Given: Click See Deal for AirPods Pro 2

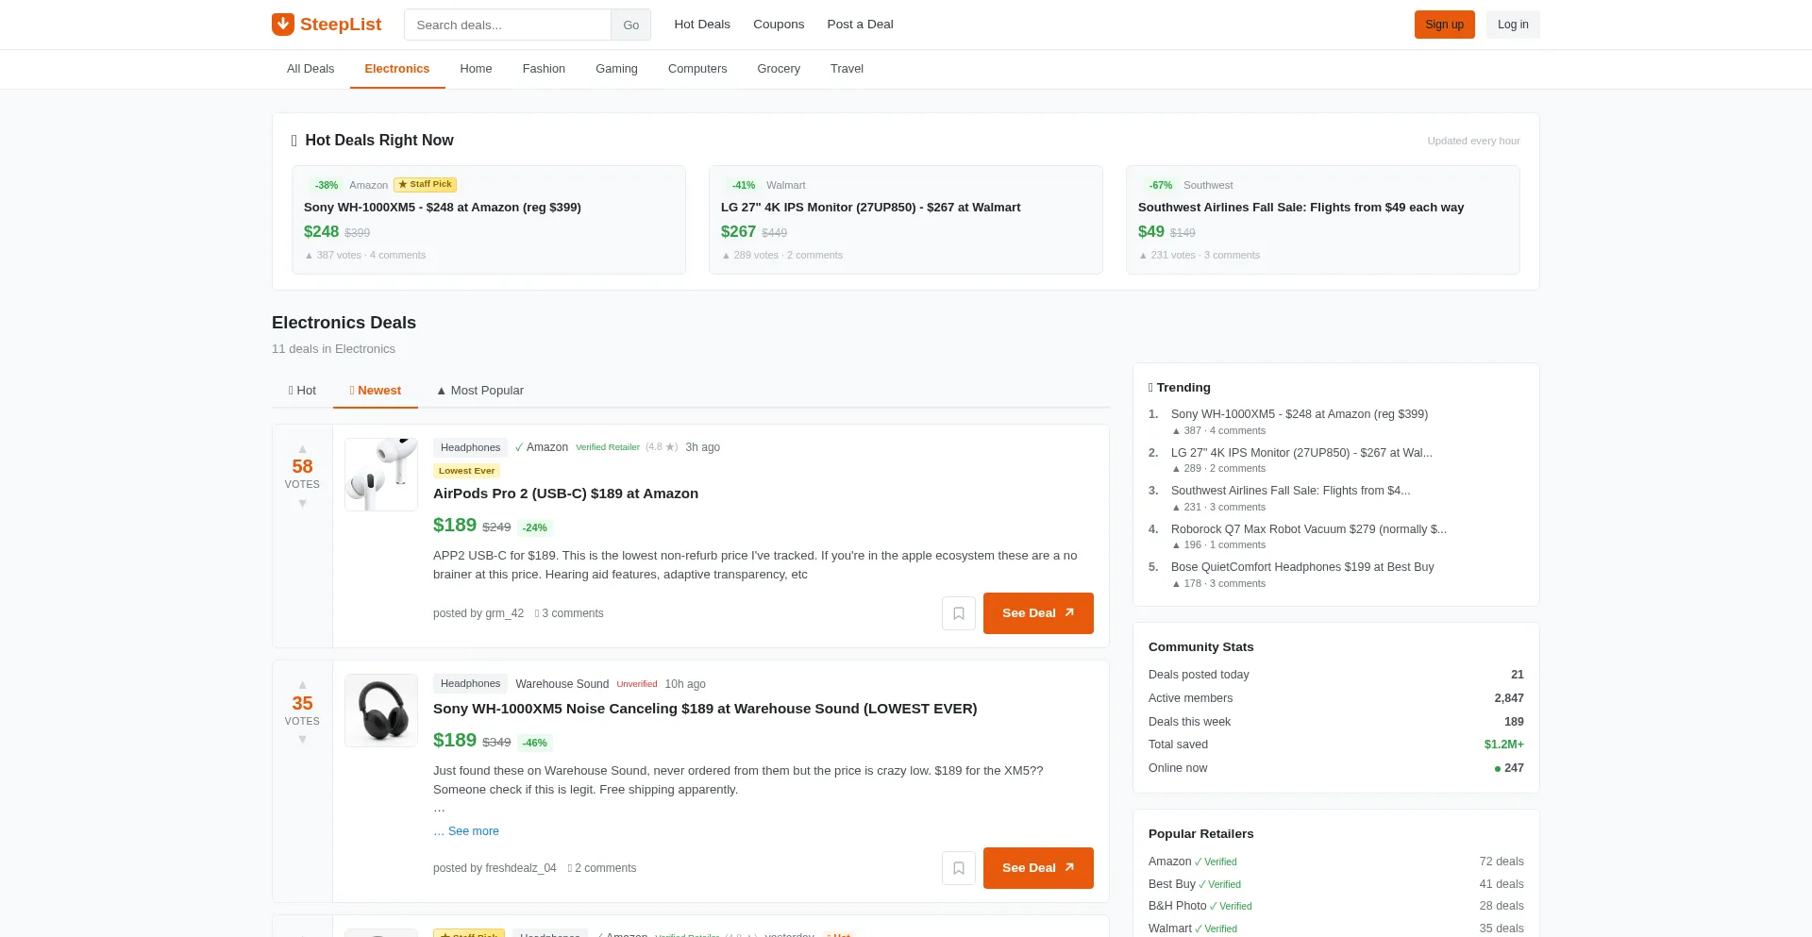Looking at the screenshot, I should pos(1038,613).
